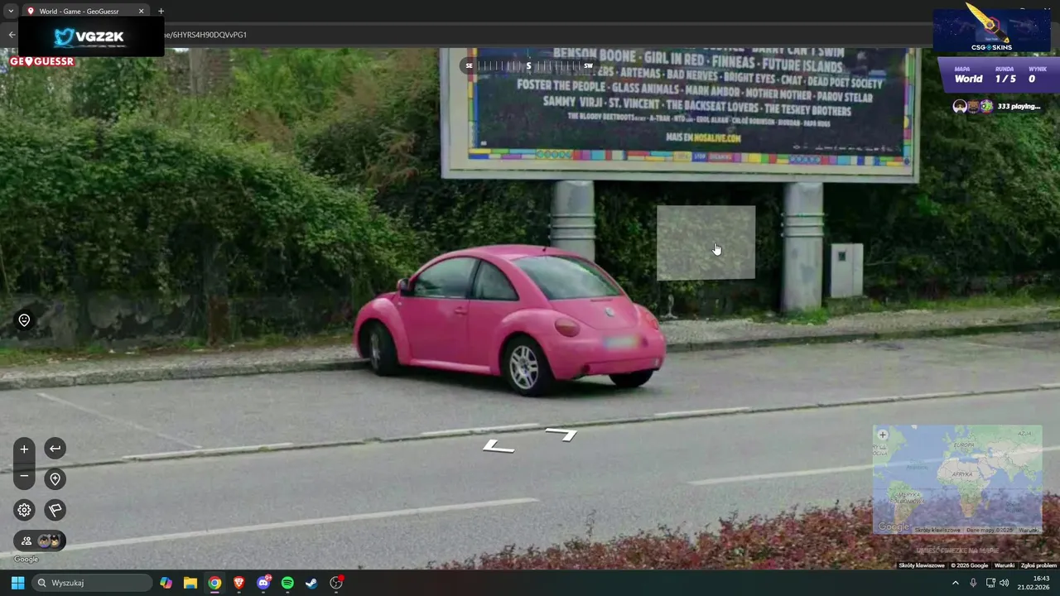The height and width of the screenshot is (596, 1060).
Task: Zoom in with the plus button on Street View
Action: click(24, 449)
